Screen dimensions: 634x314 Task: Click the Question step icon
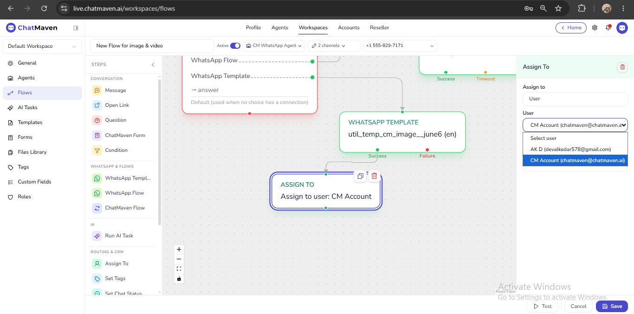click(x=97, y=120)
